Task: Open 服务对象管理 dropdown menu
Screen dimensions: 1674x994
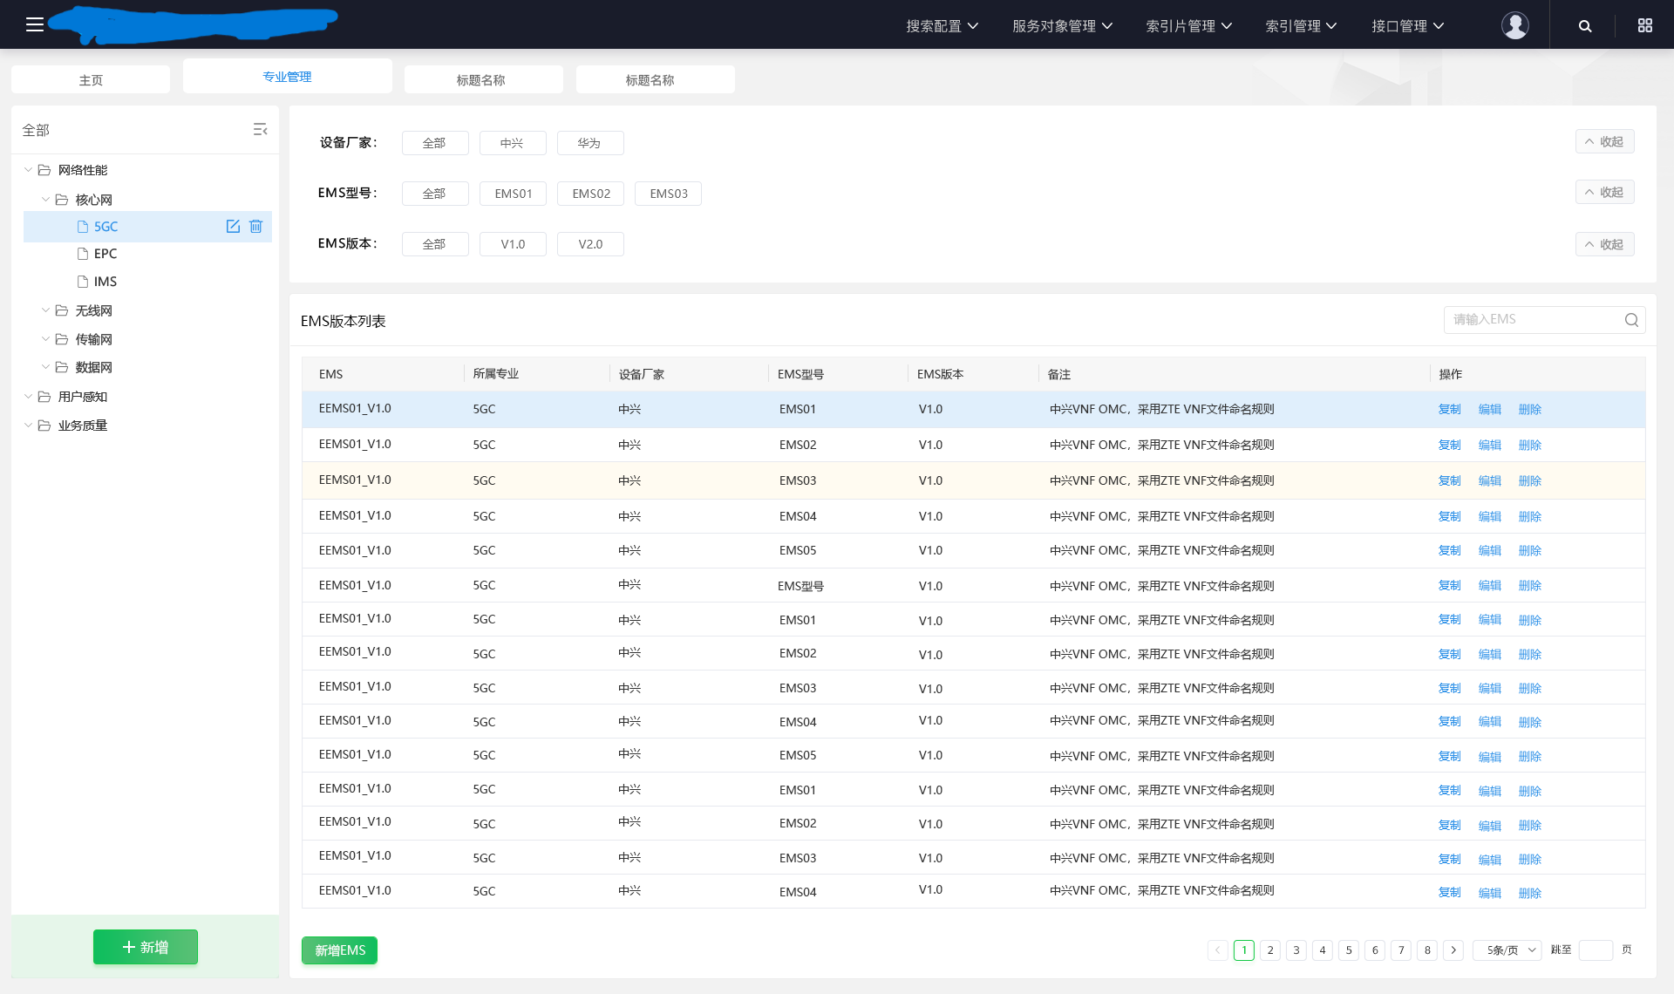Action: pos(1062,26)
